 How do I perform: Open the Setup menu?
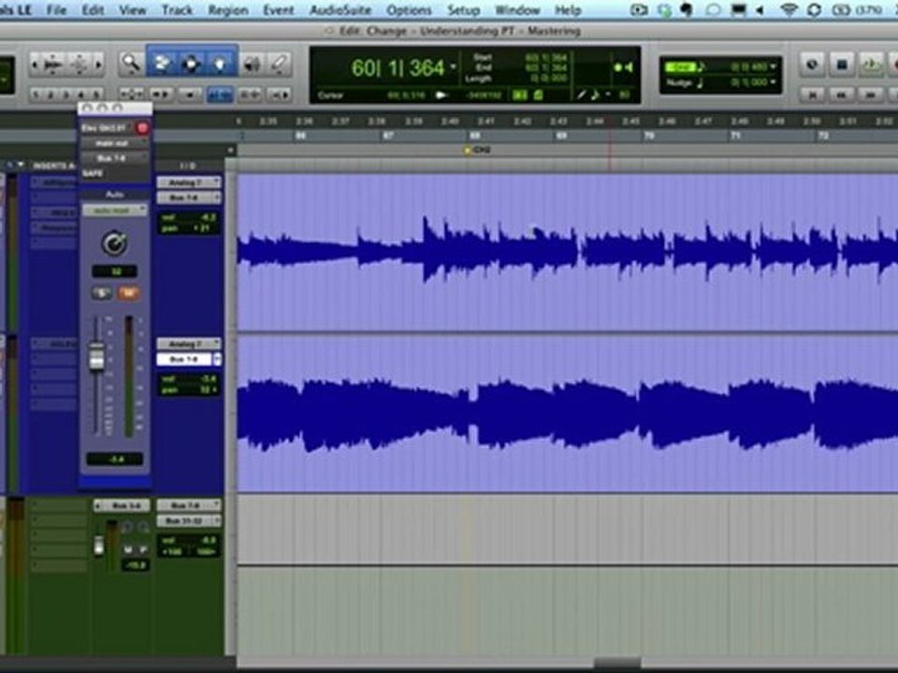coord(463,10)
